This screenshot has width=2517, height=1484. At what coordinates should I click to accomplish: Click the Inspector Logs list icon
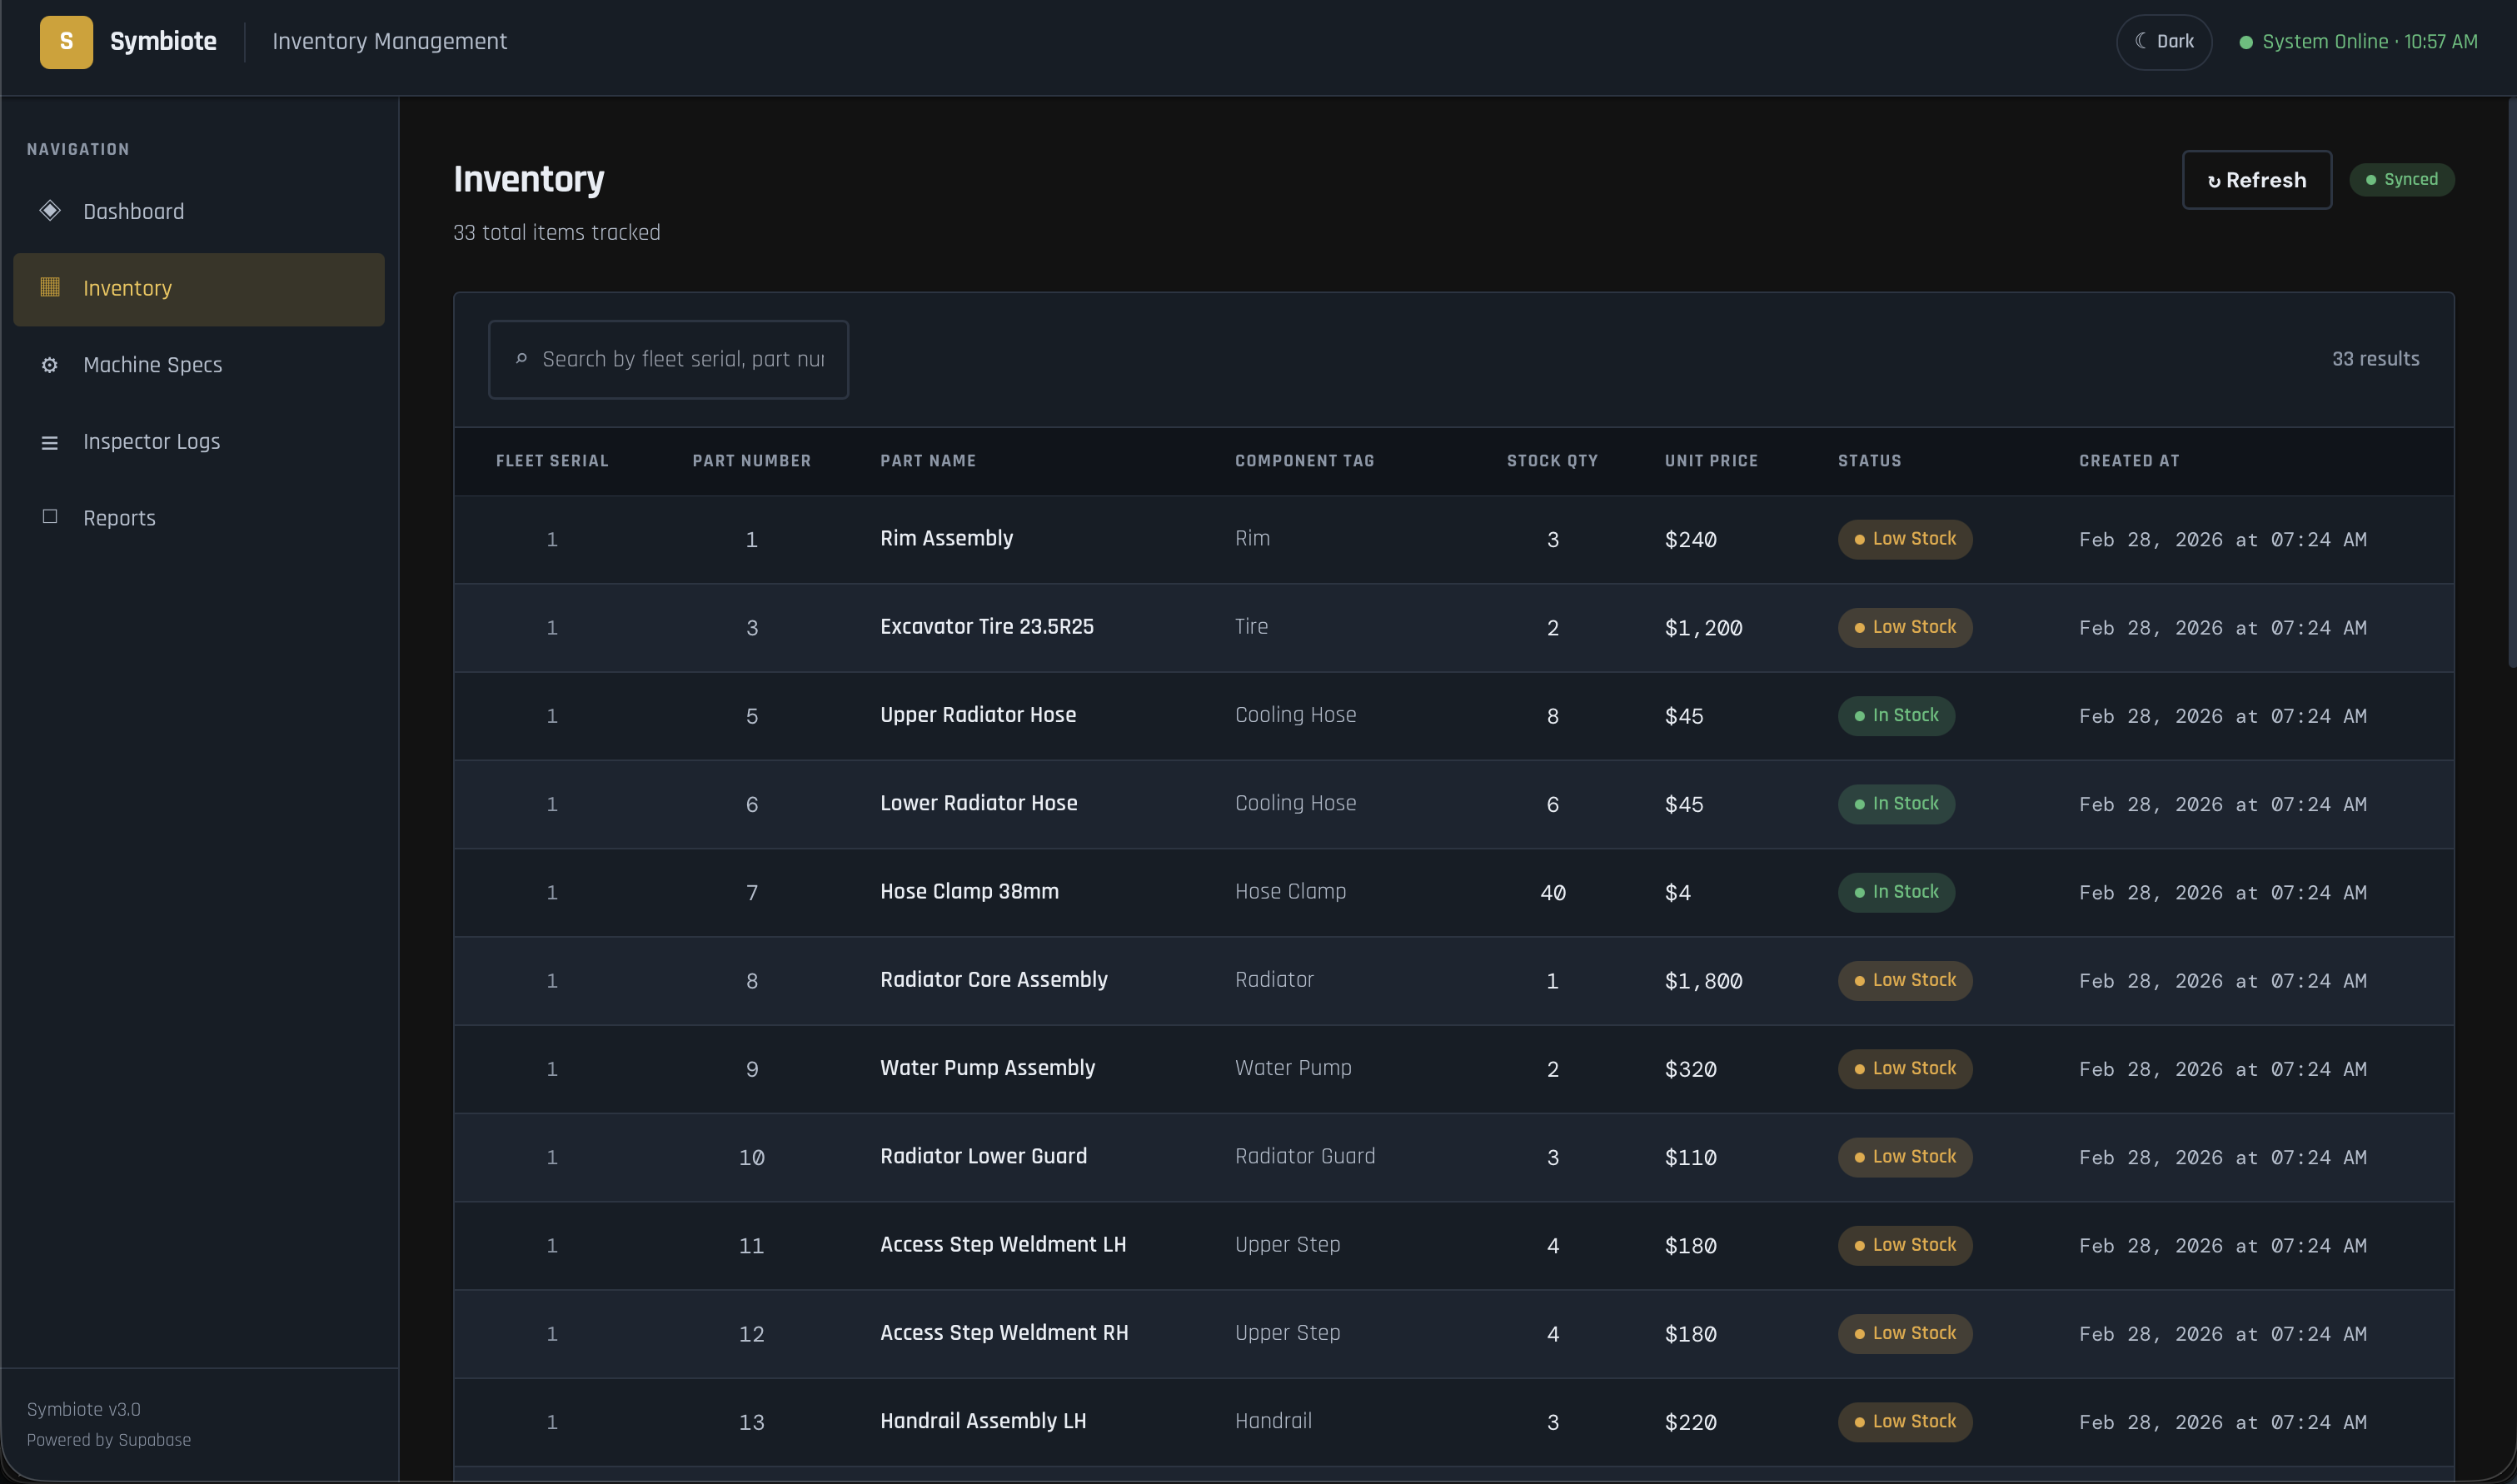[50, 442]
